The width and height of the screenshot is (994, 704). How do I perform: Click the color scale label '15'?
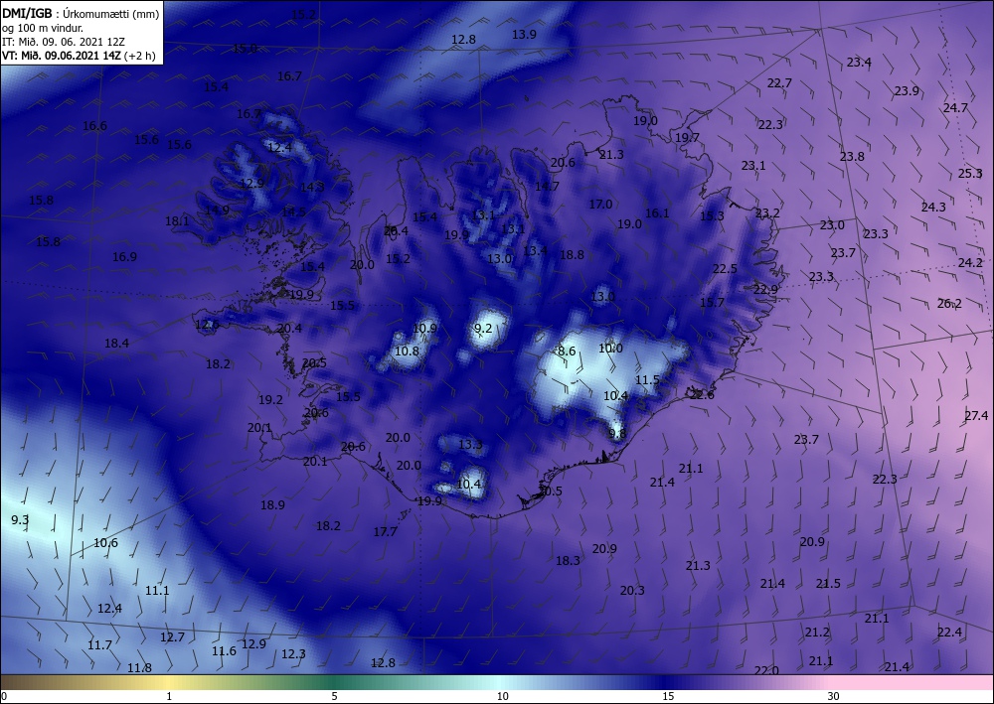pyautogui.click(x=668, y=696)
